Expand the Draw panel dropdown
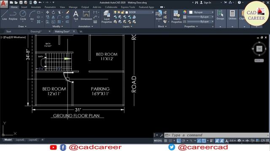This screenshot has width=270, height=151. point(22,26)
